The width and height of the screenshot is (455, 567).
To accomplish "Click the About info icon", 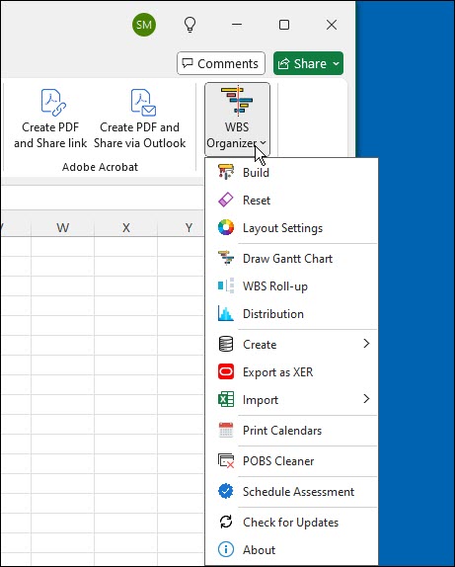I will coord(226,549).
